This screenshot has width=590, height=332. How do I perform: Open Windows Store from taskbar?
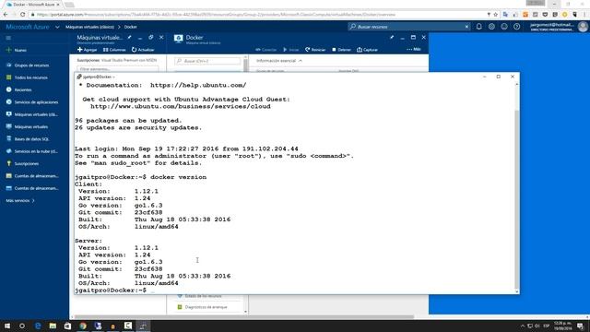pos(67,326)
